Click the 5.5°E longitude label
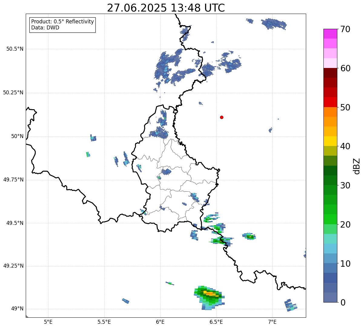 click(x=104, y=322)
